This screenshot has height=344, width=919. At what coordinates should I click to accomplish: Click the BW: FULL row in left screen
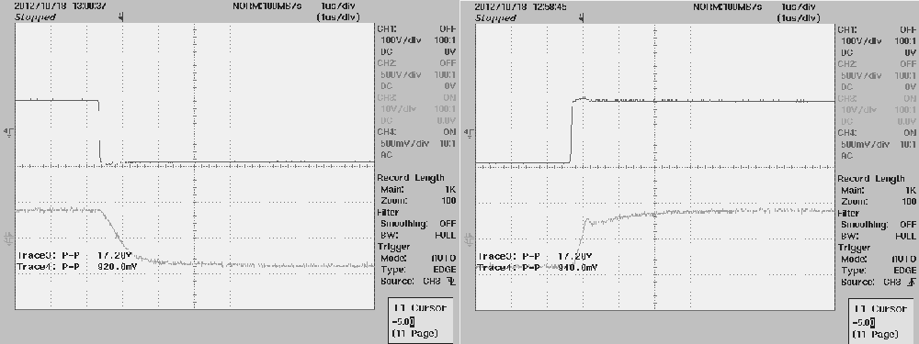(x=418, y=235)
